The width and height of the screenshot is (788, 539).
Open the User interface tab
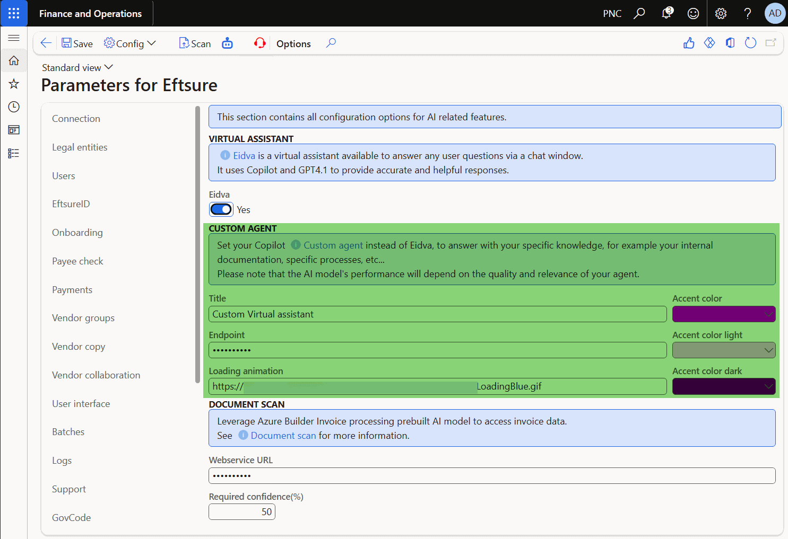tap(81, 404)
